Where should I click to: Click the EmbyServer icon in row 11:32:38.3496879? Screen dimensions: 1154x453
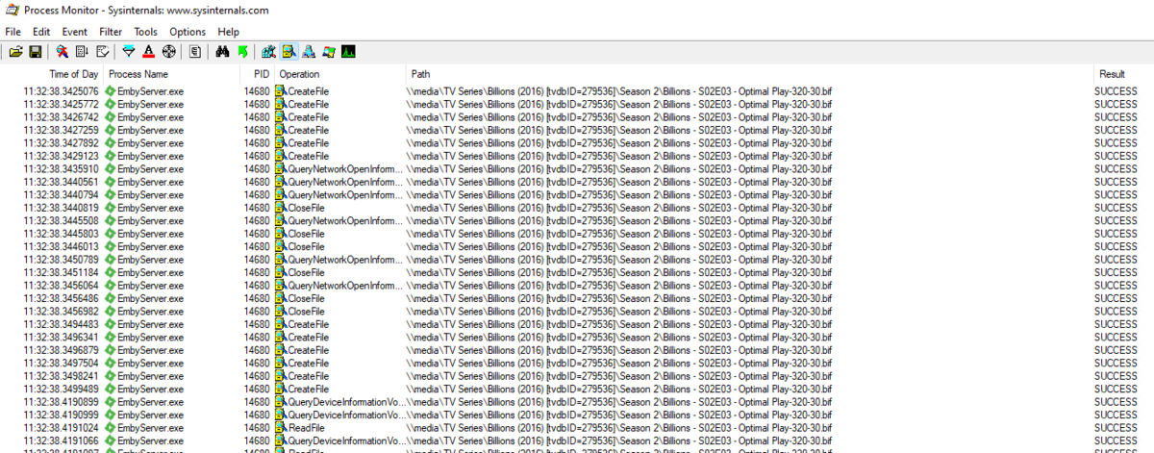pos(111,351)
